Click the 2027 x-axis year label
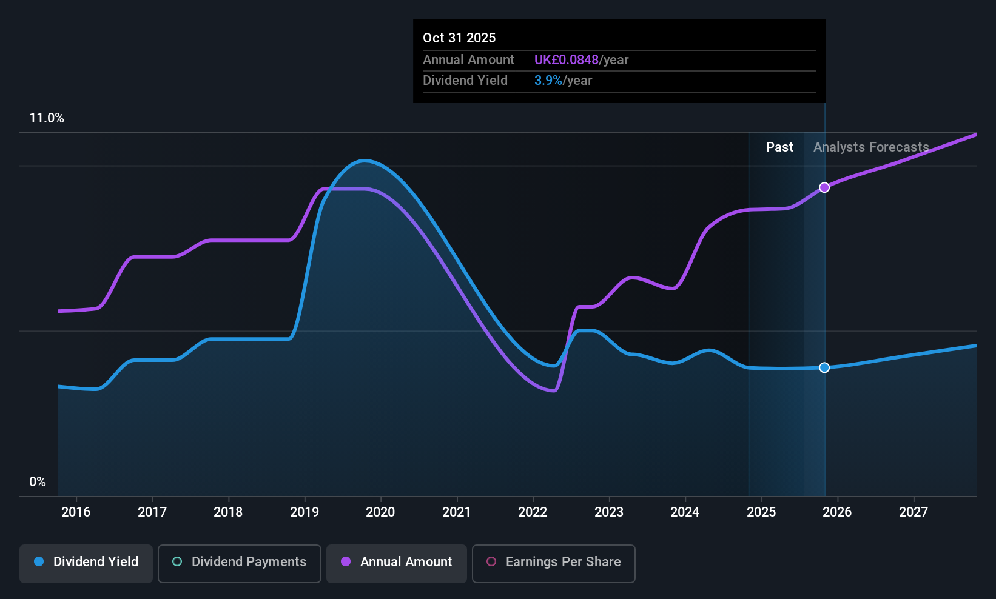This screenshot has height=599, width=996. [x=914, y=512]
